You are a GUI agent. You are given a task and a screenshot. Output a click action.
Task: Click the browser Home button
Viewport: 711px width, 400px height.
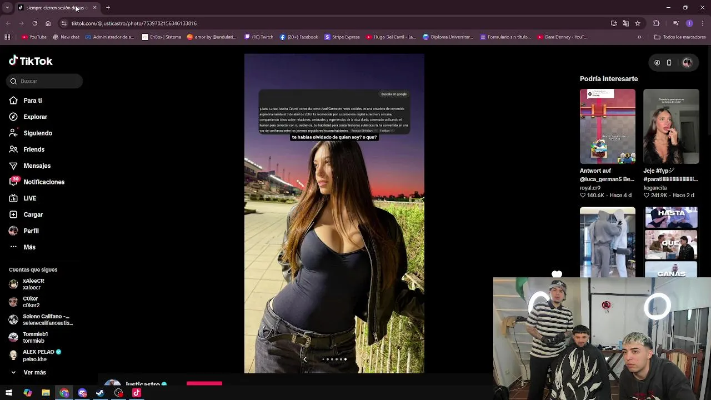click(48, 23)
